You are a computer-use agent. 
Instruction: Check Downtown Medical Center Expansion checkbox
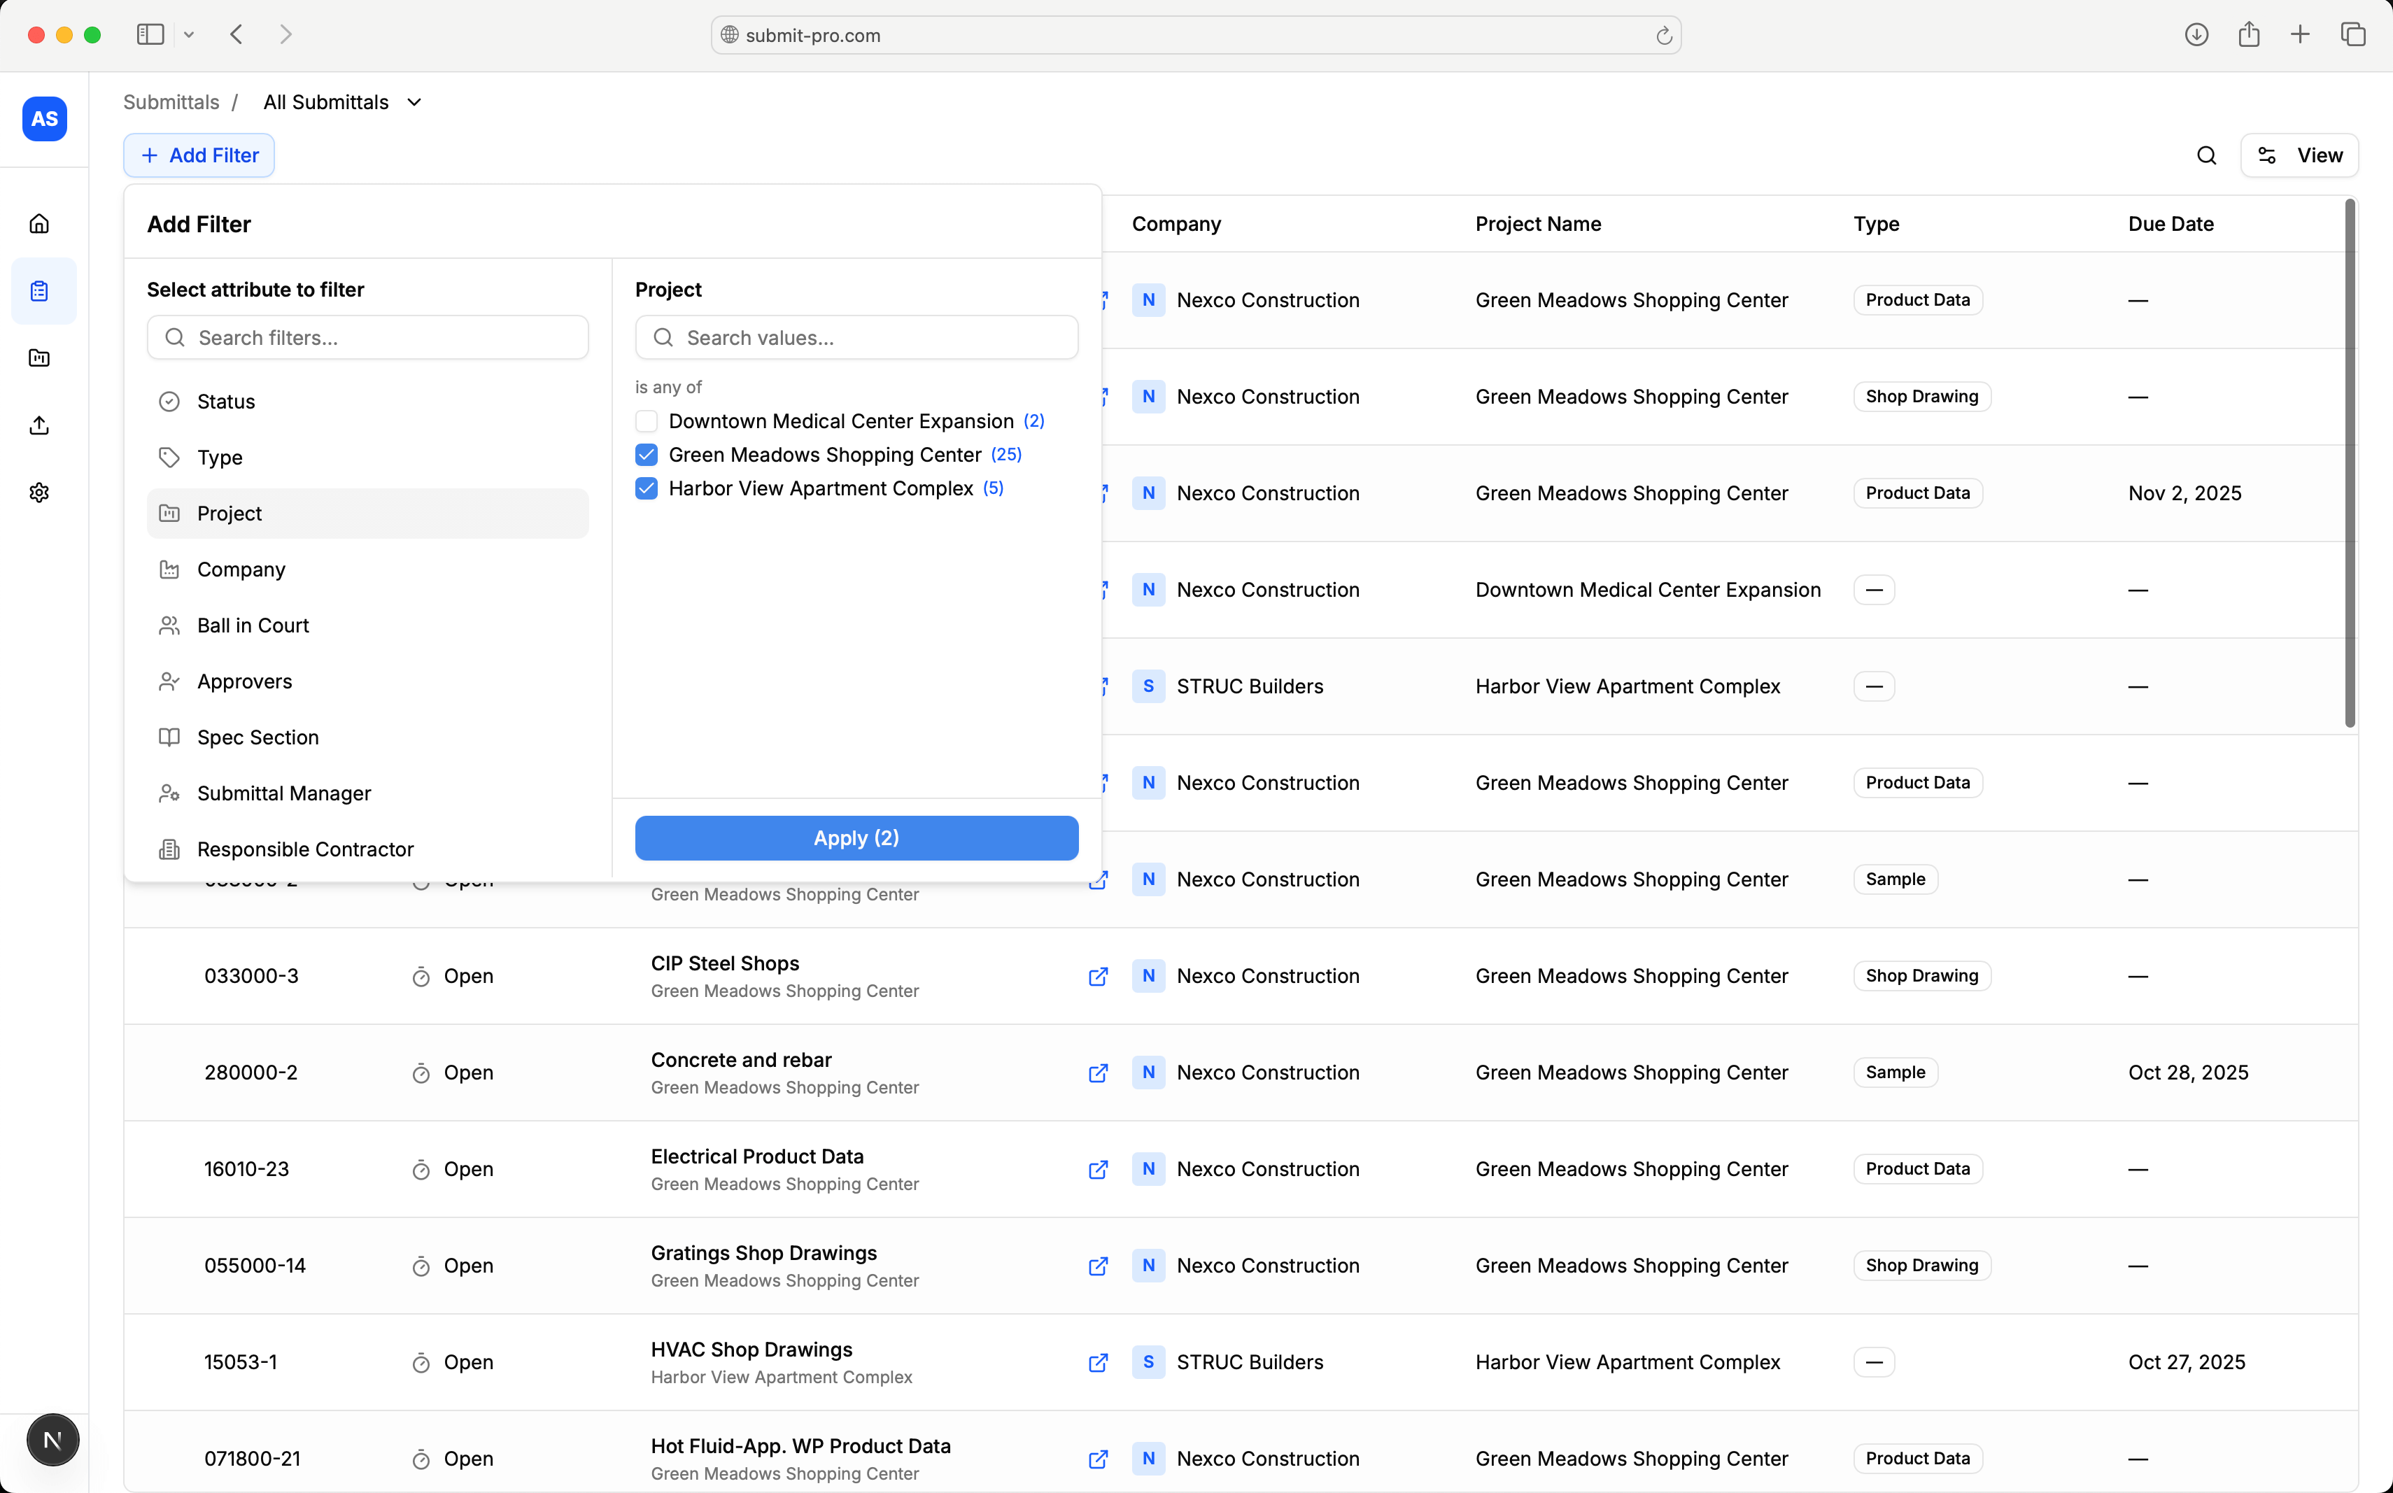coord(647,422)
